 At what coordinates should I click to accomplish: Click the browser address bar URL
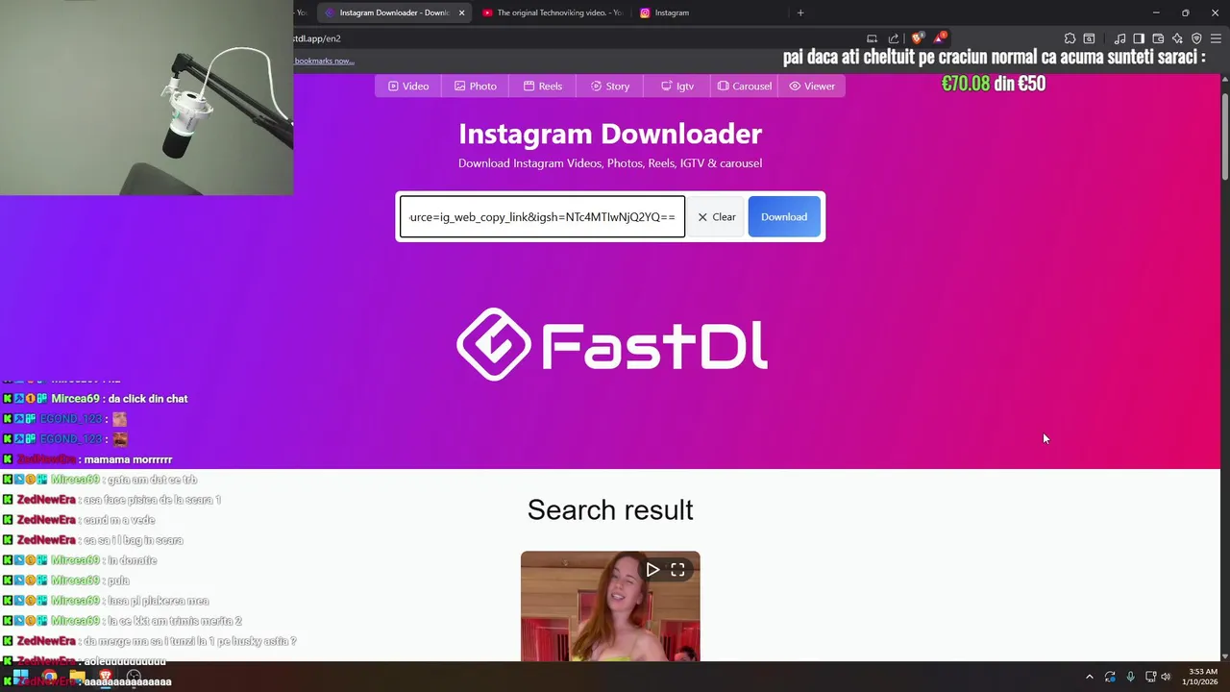(x=317, y=38)
